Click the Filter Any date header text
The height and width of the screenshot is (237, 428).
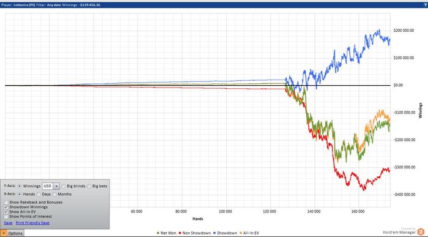pos(48,5)
